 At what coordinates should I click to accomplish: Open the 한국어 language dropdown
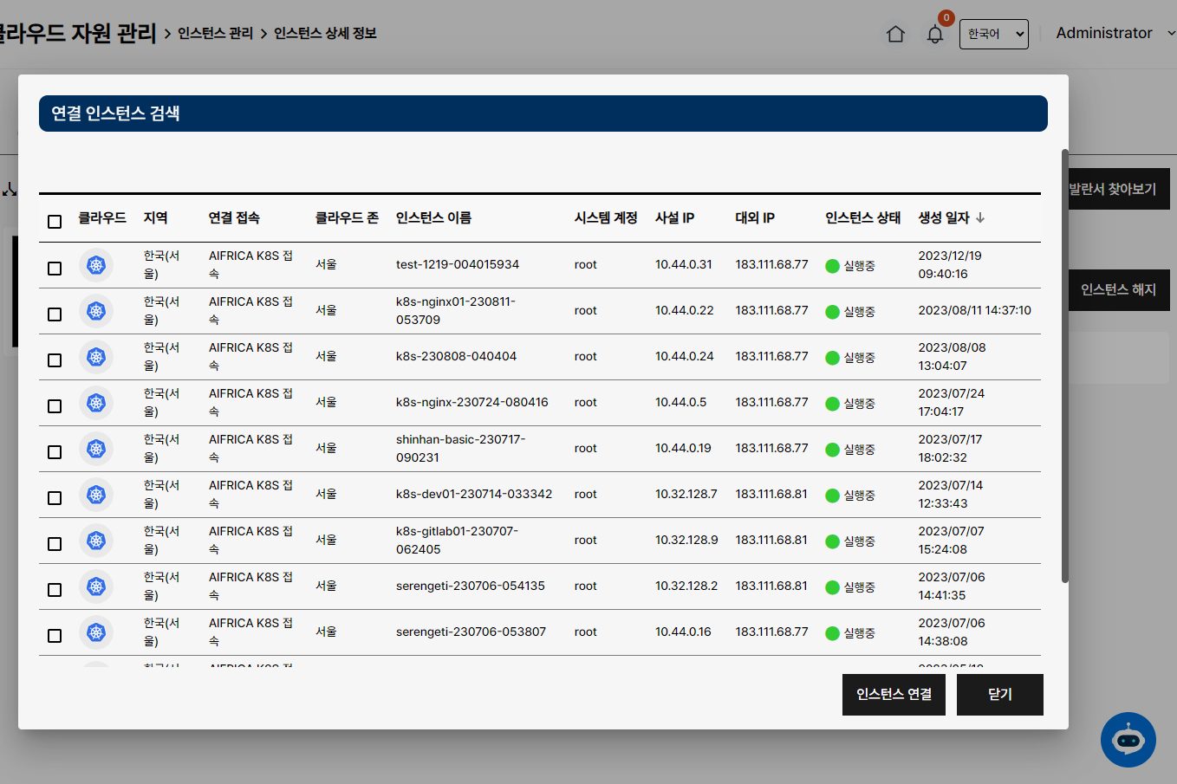[x=993, y=34]
